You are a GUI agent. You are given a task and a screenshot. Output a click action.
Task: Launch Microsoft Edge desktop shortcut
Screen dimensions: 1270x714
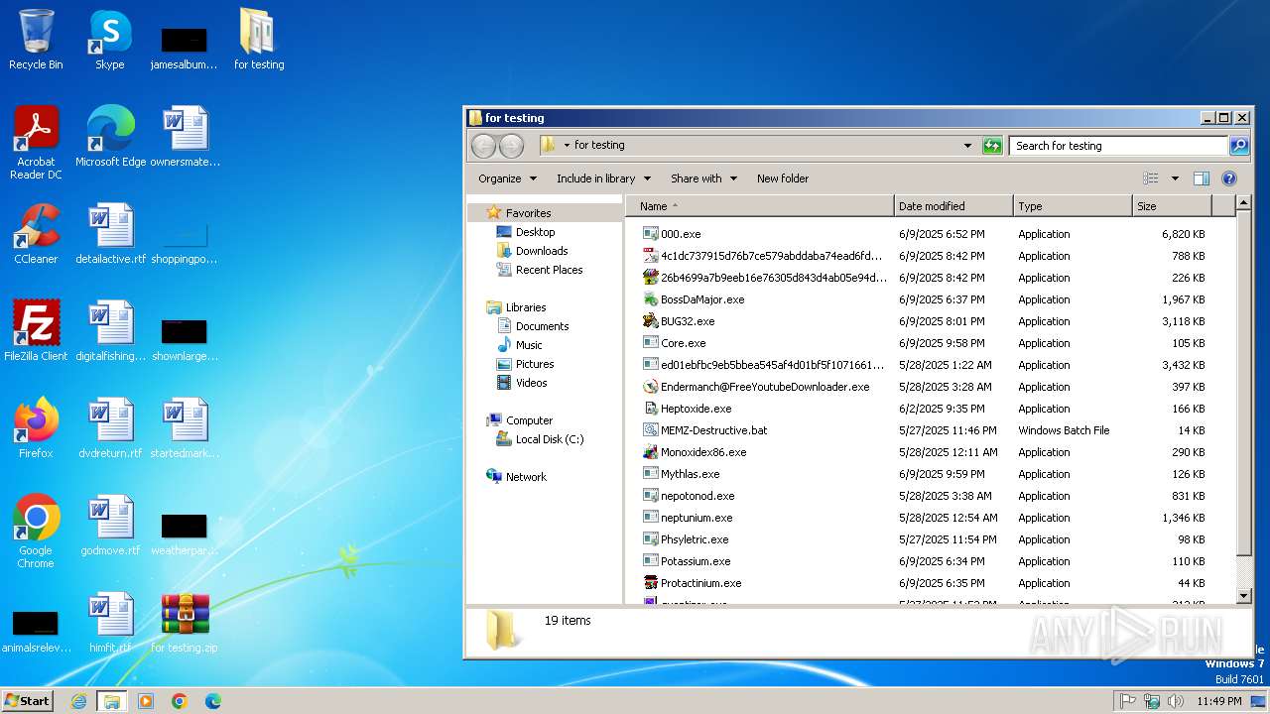[x=110, y=137]
